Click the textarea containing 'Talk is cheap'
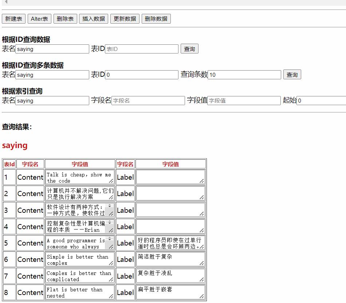Image resolution: width=346 pixels, height=303 pixels. click(78, 177)
